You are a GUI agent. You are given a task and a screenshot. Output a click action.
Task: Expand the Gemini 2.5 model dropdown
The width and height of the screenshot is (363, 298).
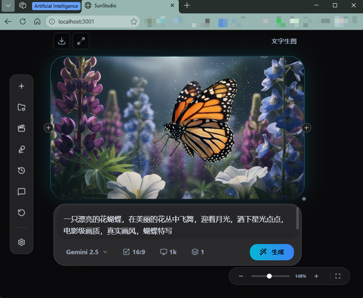point(87,252)
